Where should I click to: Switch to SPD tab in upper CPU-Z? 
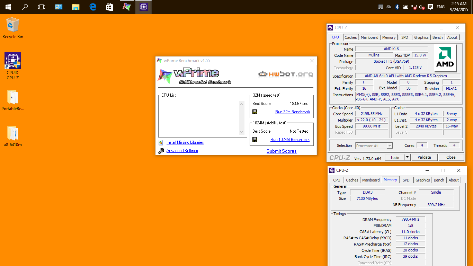click(x=405, y=37)
